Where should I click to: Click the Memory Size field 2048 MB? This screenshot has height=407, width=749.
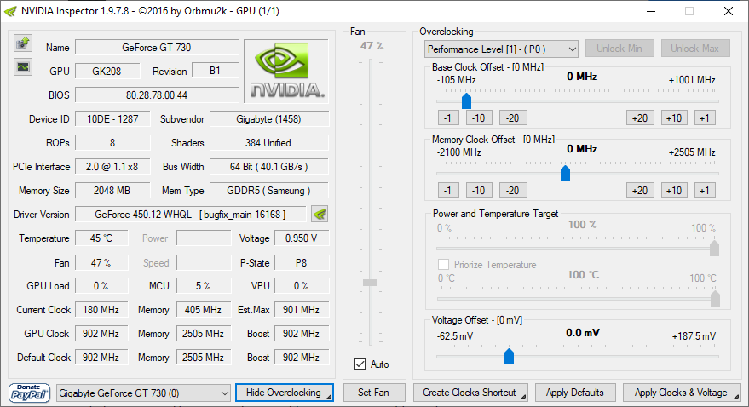pyautogui.click(x=112, y=191)
